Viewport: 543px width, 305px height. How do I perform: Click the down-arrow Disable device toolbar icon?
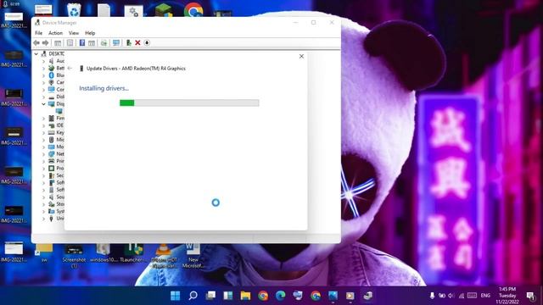tap(147, 43)
